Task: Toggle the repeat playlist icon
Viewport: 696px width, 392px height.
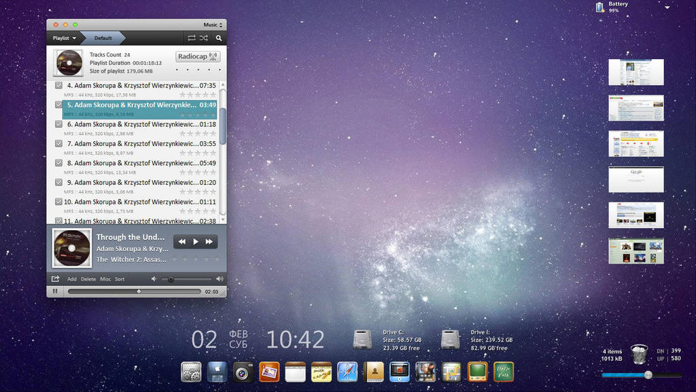Action: (191, 38)
